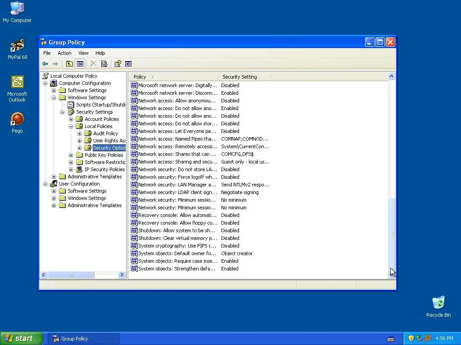The width and height of the screenshot is (461, 345).
Task: Click the vertical scrollbar up arrow
Action: coord(391,76)
